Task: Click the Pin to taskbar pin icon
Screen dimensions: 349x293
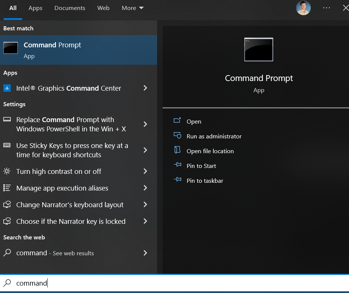Action: 177,179
